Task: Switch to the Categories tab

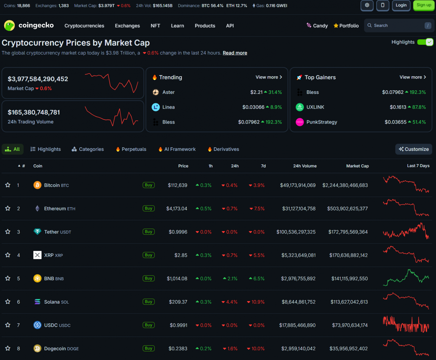Action: click(88, 149)
